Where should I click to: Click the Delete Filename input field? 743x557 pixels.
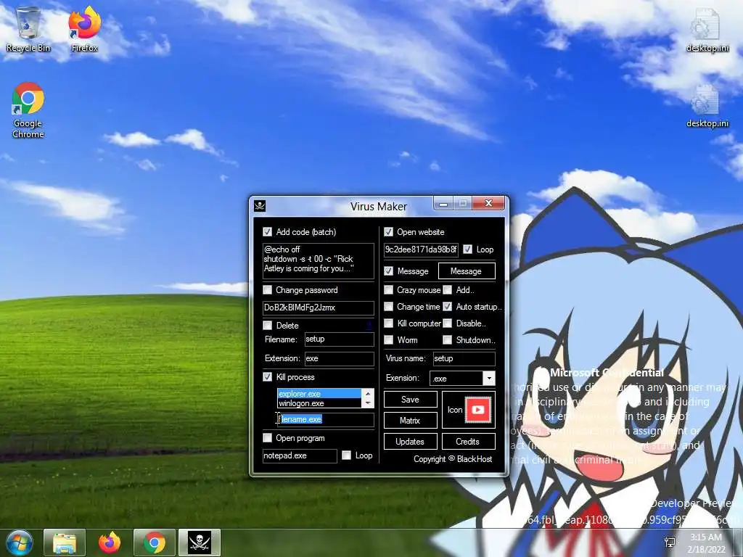click(x=339, y=339)
